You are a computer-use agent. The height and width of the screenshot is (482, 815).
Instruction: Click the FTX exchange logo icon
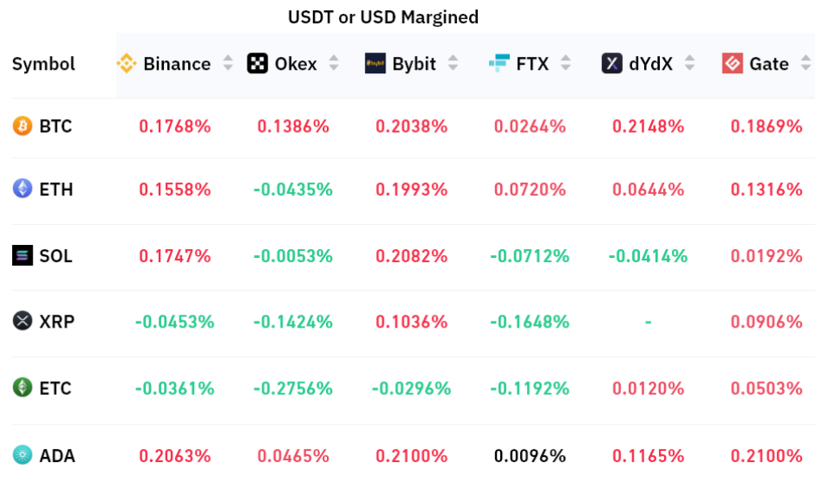498,64
